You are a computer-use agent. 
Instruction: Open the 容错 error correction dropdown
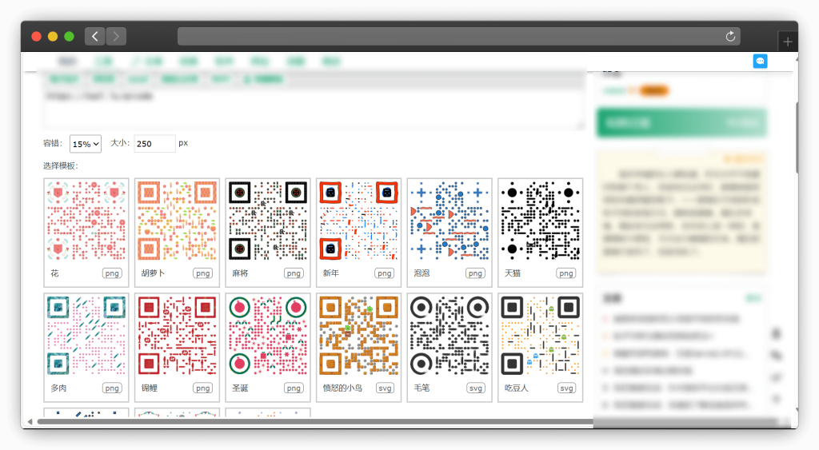pyautogui.click(x=86, y=144)
